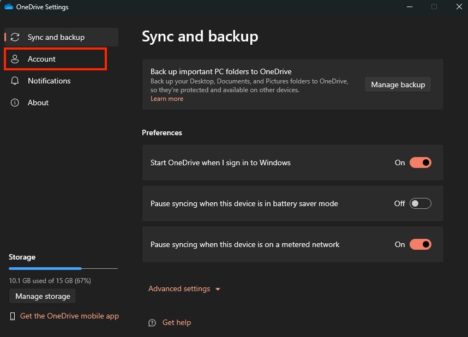This screenshot has width=468, height=337.
Task: Click the About info circle icon
Action: (x=15, y=103)
